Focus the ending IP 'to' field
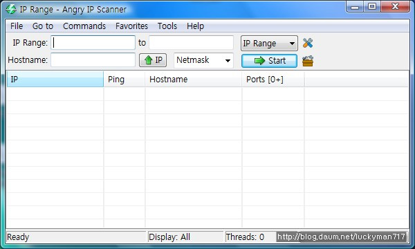Image resolution: width=415 pixels, height=249 pixels. tap(191, 43)
